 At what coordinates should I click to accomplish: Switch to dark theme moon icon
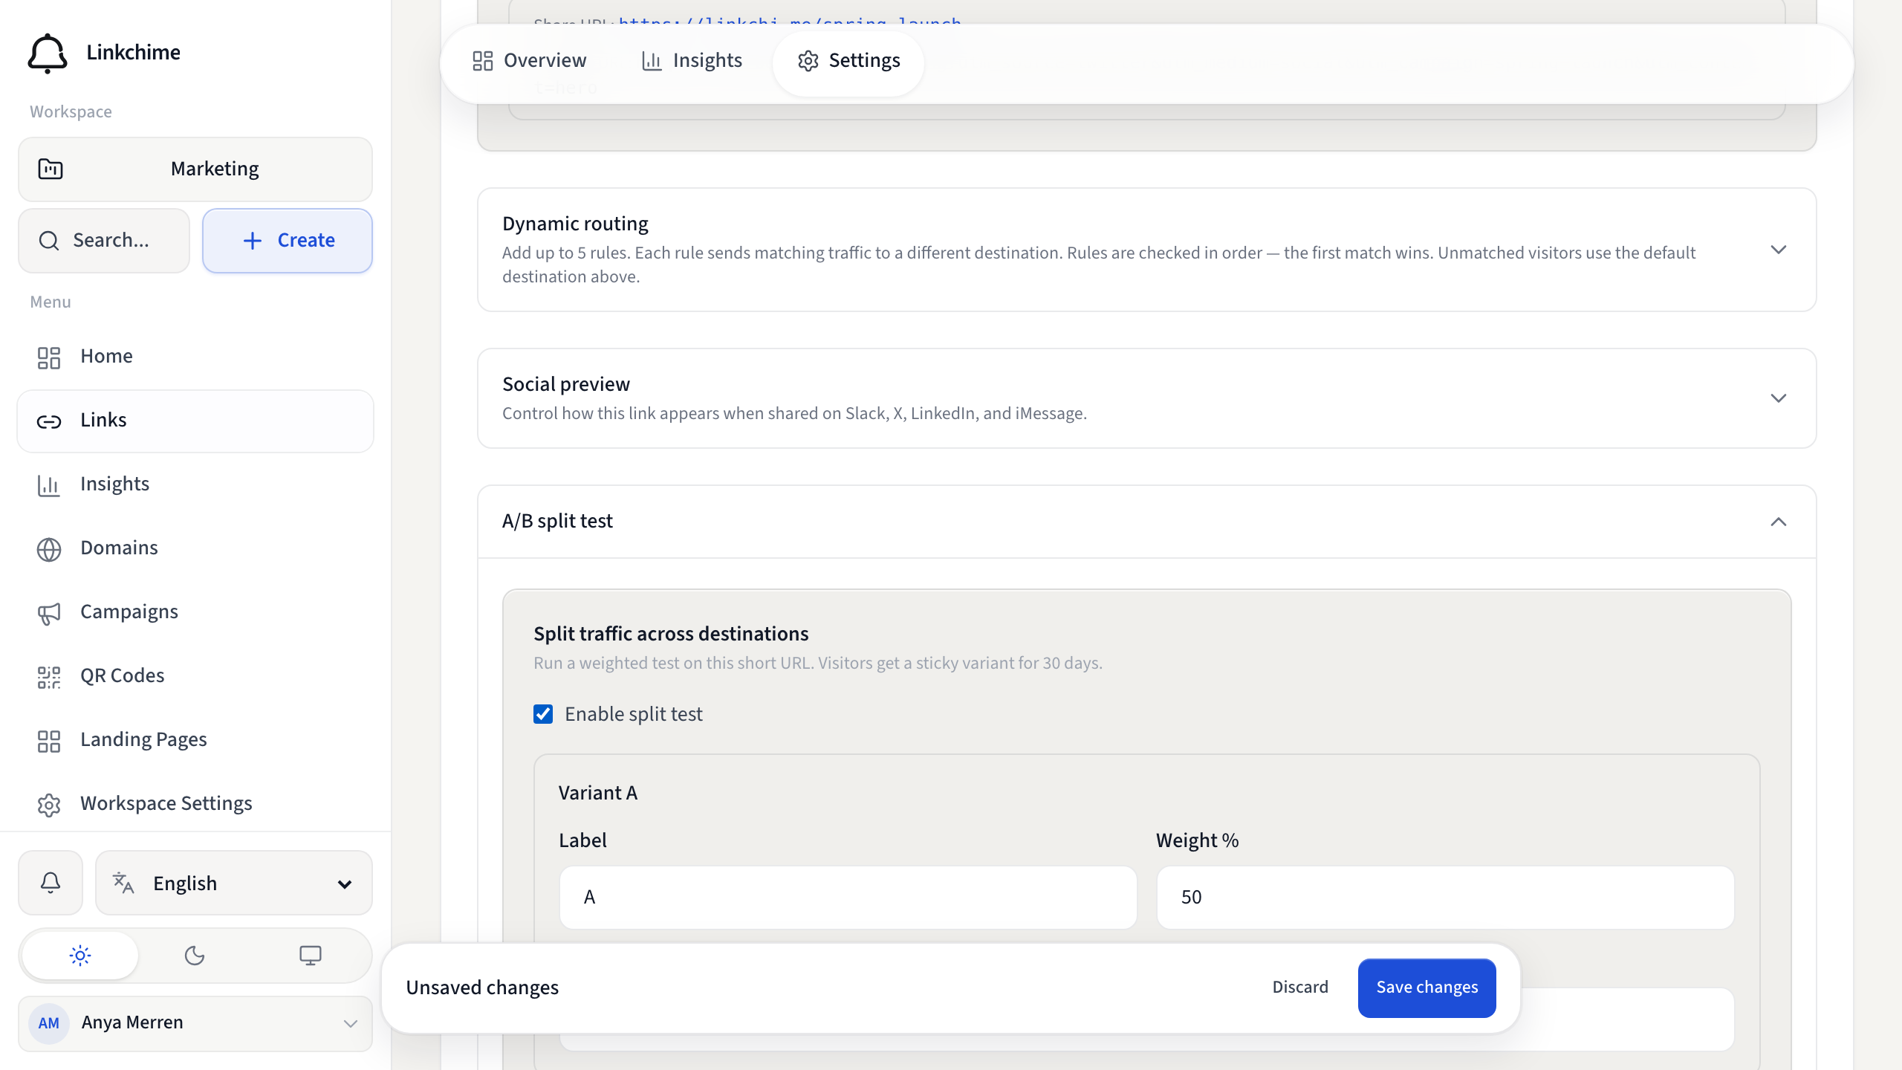click(x=195, y=956)
